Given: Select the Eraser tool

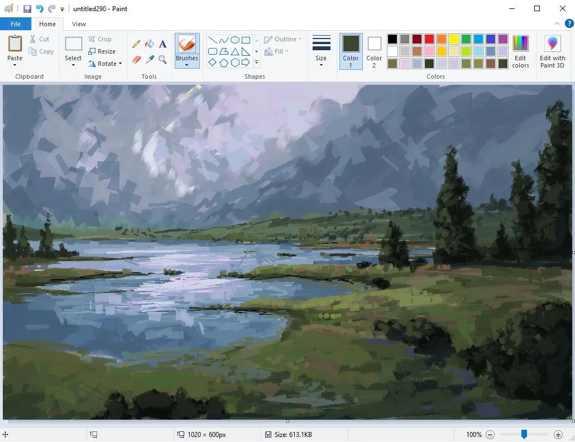Looking at the screenshot, I should 136,59.
